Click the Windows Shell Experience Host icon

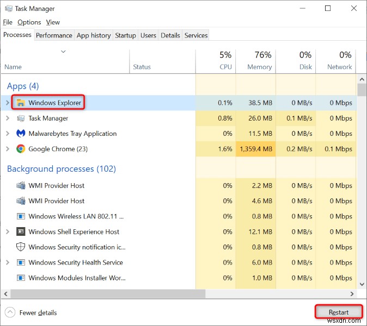pyautogui.click(x=21, y=231)
